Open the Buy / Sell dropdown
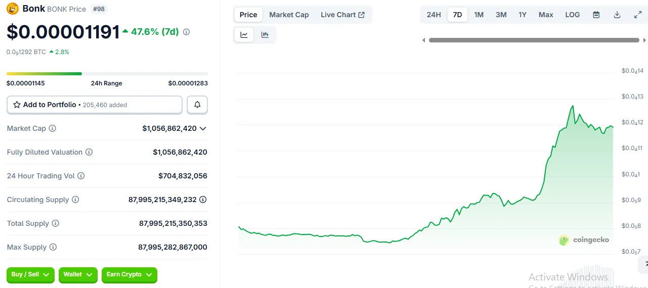648x288 pixels. tap(30, 274)
